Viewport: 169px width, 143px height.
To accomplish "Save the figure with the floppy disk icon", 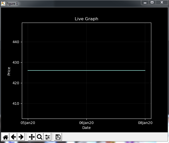I will 58,137.
